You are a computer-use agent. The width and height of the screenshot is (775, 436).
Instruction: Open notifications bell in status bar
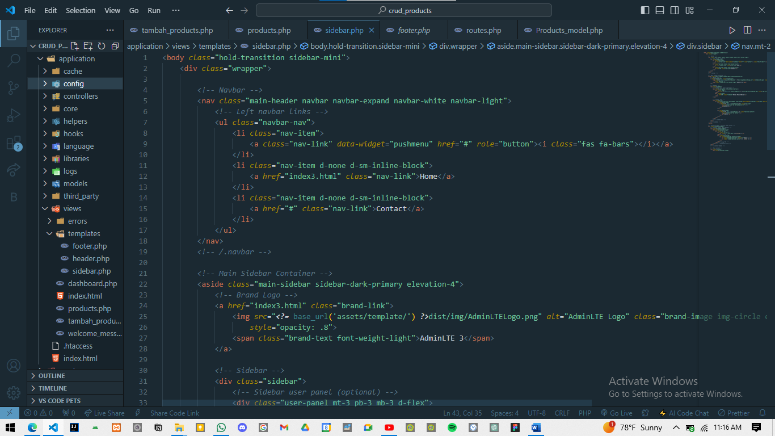(x=763, y=413)
